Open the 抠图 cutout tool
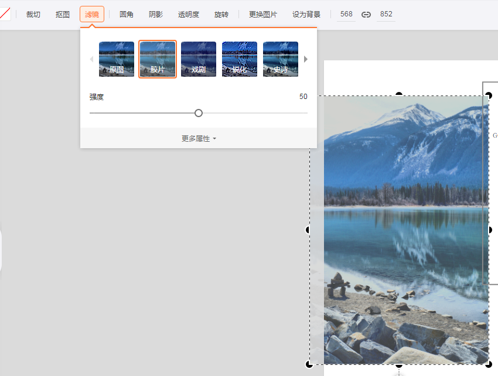Screen dimensions: 498x376 (62, 14)
